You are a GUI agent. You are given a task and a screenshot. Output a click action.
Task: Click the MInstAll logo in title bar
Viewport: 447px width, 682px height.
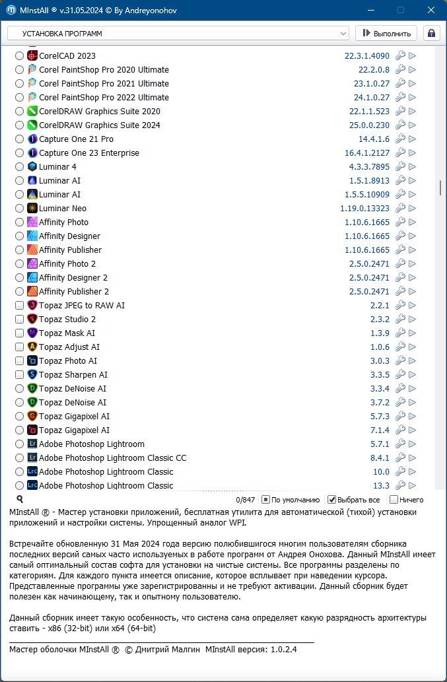(11, 11)
